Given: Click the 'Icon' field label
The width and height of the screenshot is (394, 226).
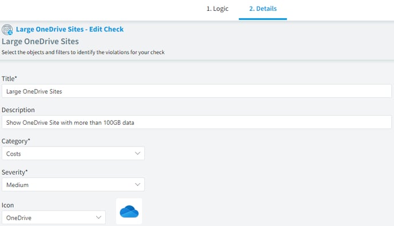Looking at the screenshot, I should [x=7, y=205].
